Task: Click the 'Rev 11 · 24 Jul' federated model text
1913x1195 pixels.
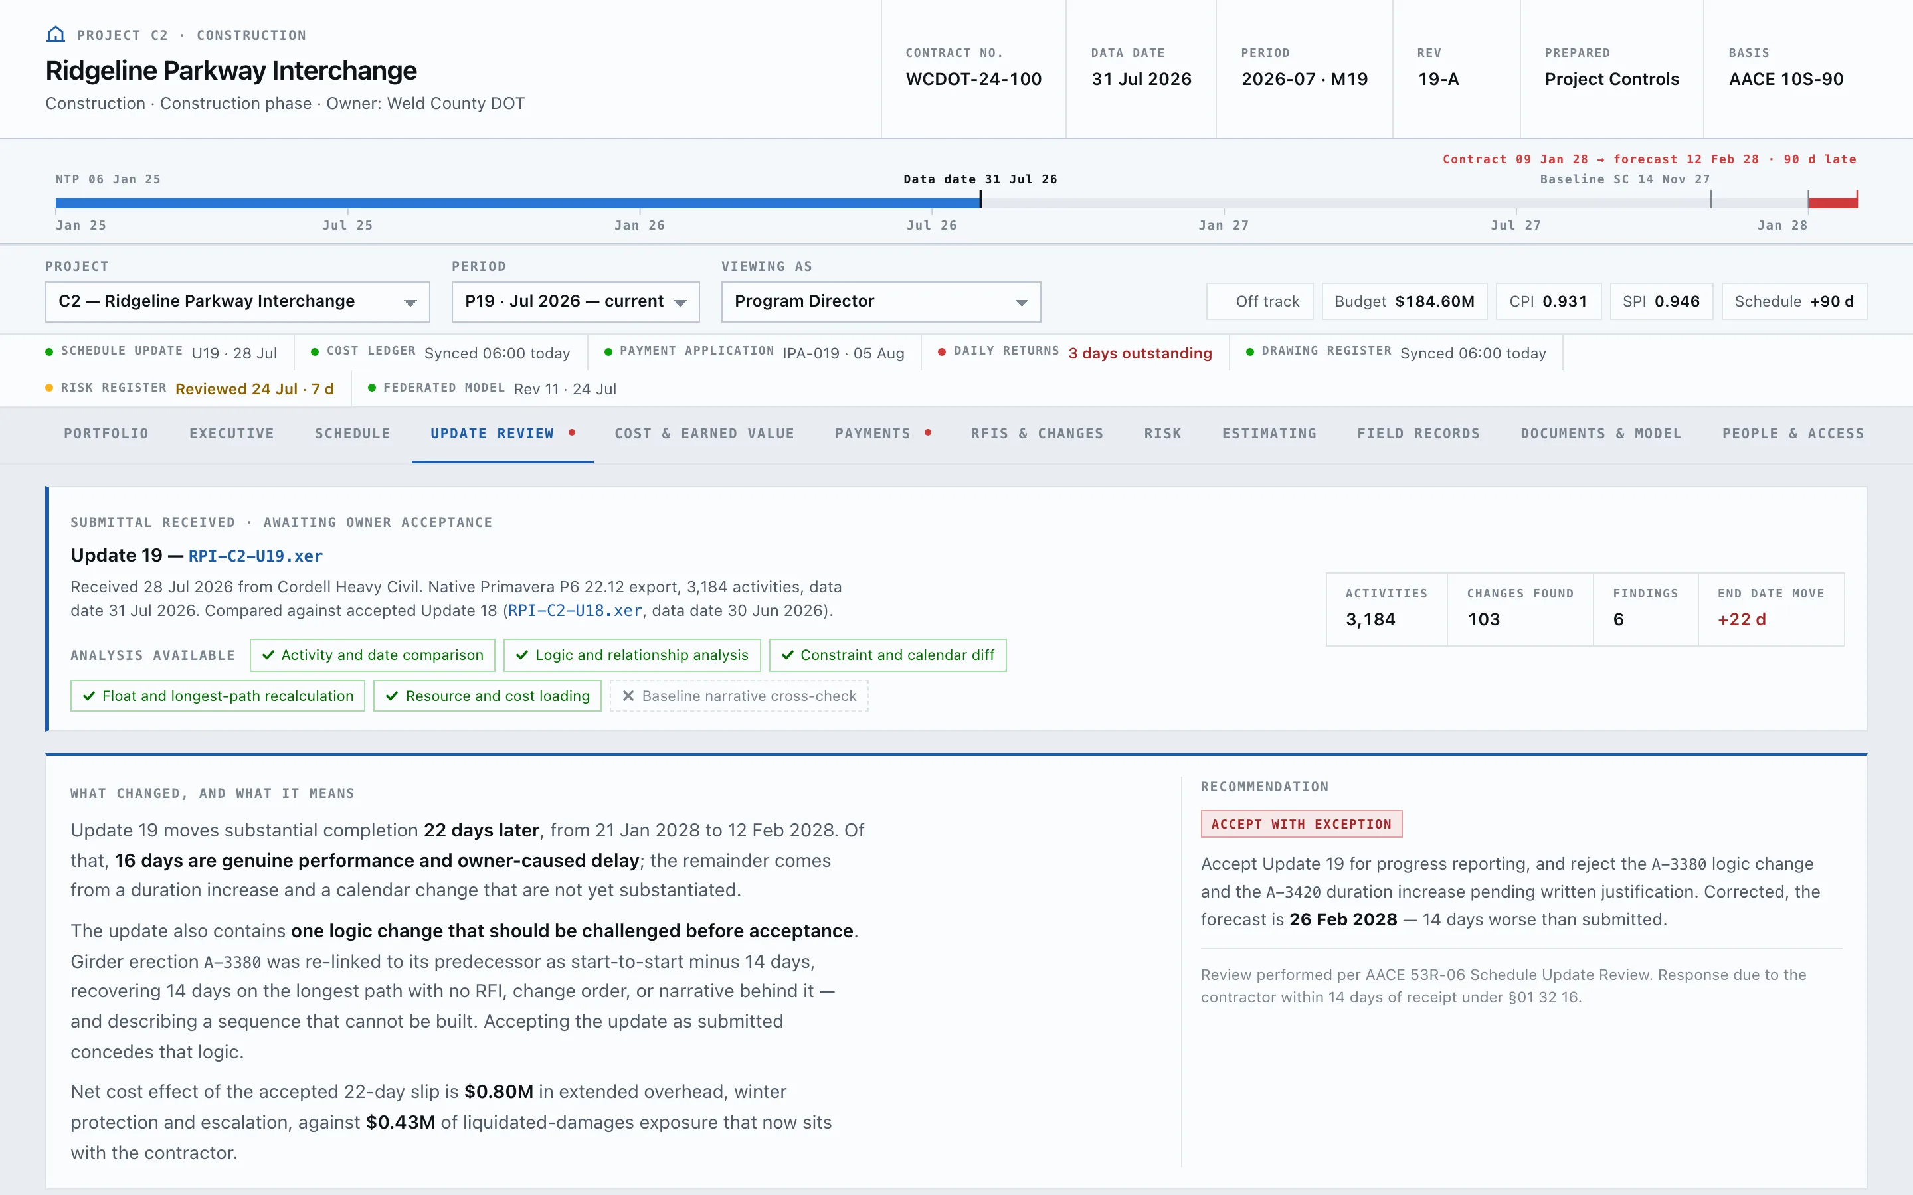Action: [x=565, y=389]
